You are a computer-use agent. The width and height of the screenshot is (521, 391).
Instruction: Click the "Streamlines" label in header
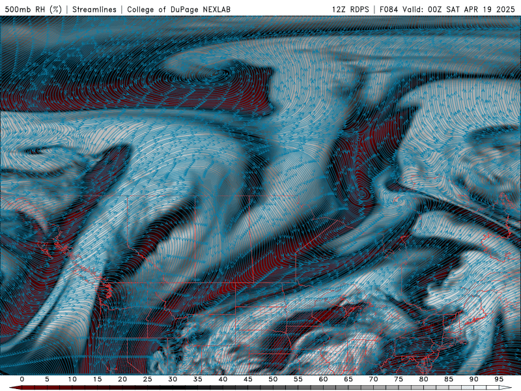pos(94,10)
